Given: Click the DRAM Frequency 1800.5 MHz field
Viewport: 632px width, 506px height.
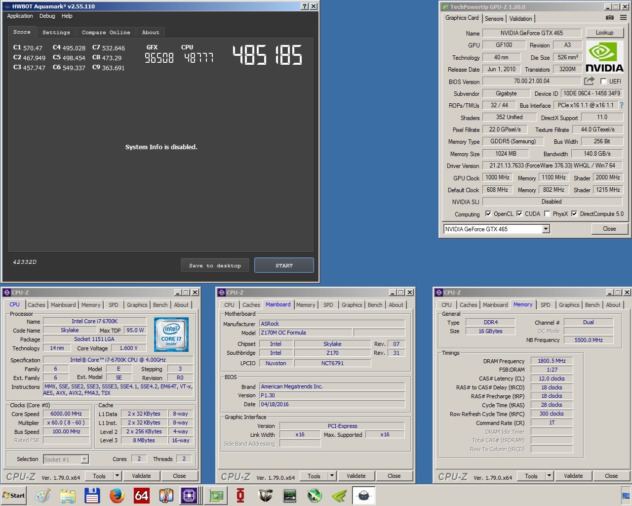Looking at the screenshot, I should coord(552,361).
